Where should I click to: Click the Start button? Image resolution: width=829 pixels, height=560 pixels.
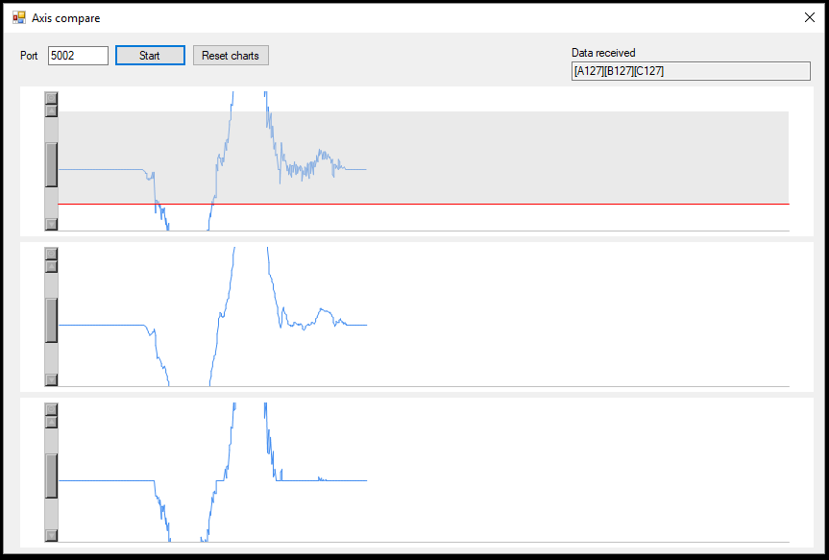click(x=150, y=56)
